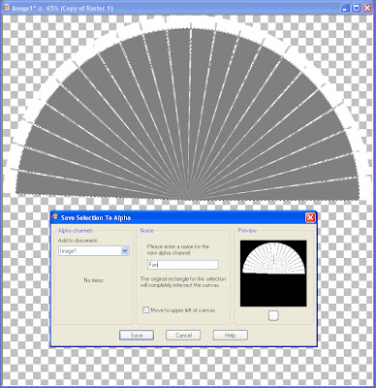Click the 'Please enter a name for the' instruction text
This screenshot has height=388, width=376.
(x=178, y=246)
